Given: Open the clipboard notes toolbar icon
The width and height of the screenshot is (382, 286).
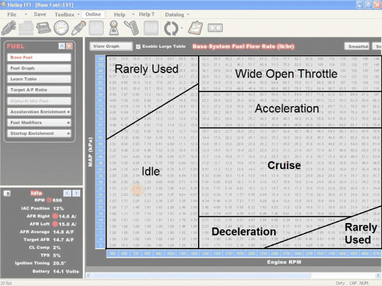Looking at the screenshot, I should click(195, 28).
